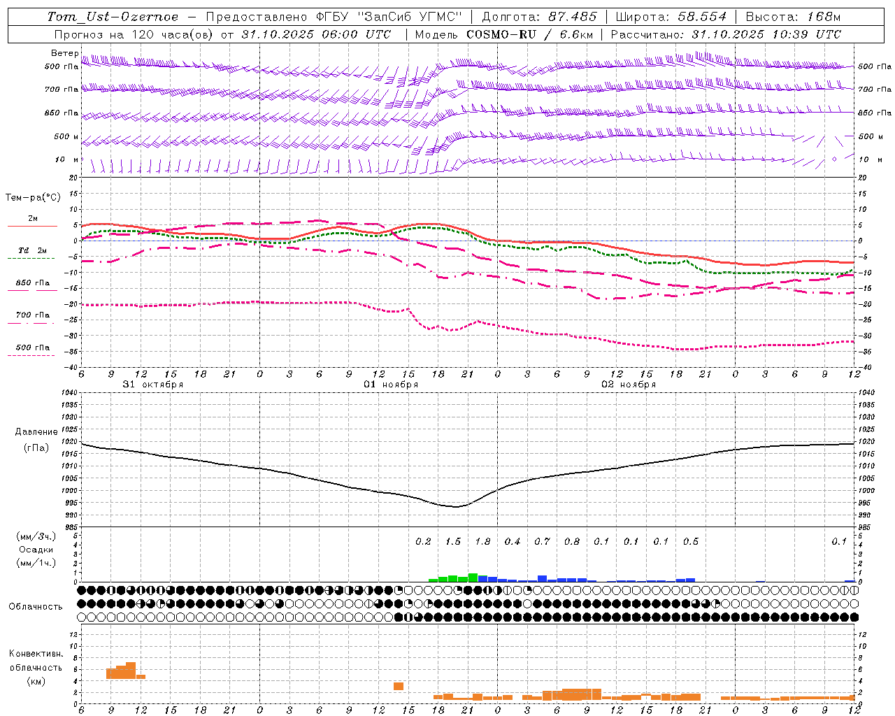Click the tallest orange convective cloud bar

click(x=131, y=671)
